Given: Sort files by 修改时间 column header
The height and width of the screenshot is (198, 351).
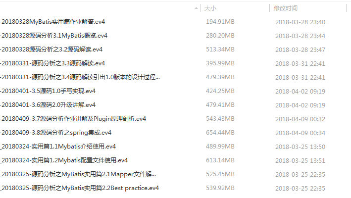Looking at the screenshot, I should pos(286,8).
